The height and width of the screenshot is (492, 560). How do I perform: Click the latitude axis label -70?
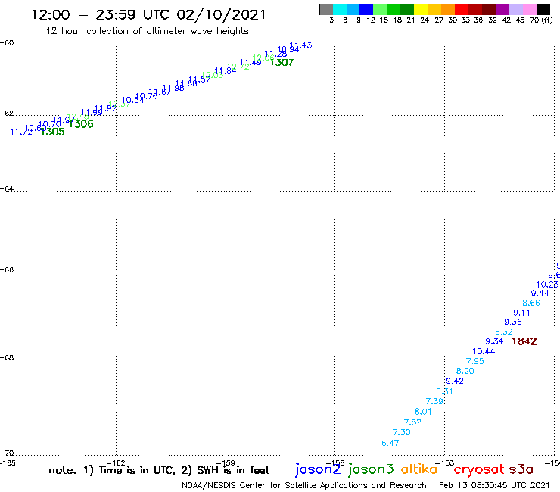point(7,453)
